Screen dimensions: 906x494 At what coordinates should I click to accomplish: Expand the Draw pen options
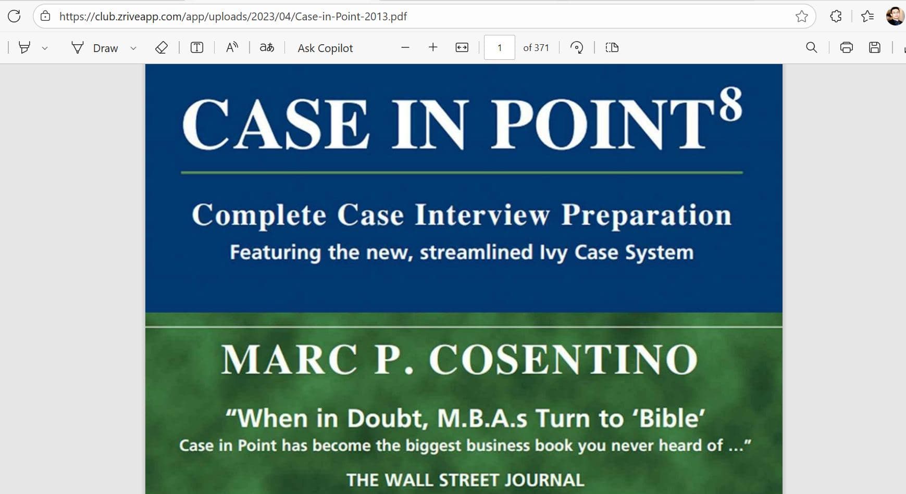(x=133, y=47)
